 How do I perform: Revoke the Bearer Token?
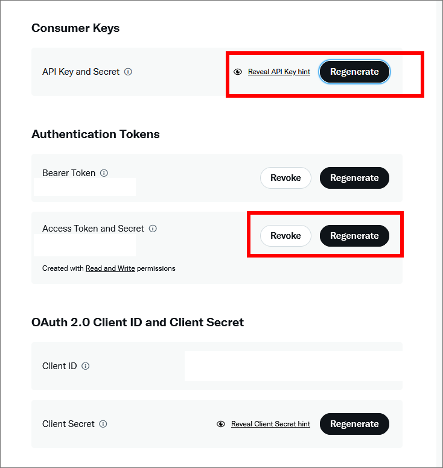(x=285, y=178)
